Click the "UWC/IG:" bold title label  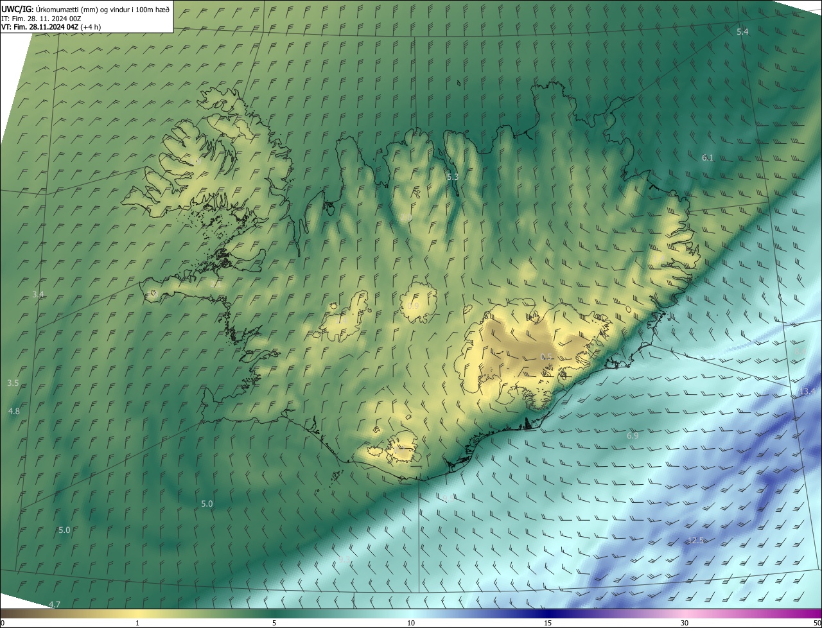(x=17, y=8)
